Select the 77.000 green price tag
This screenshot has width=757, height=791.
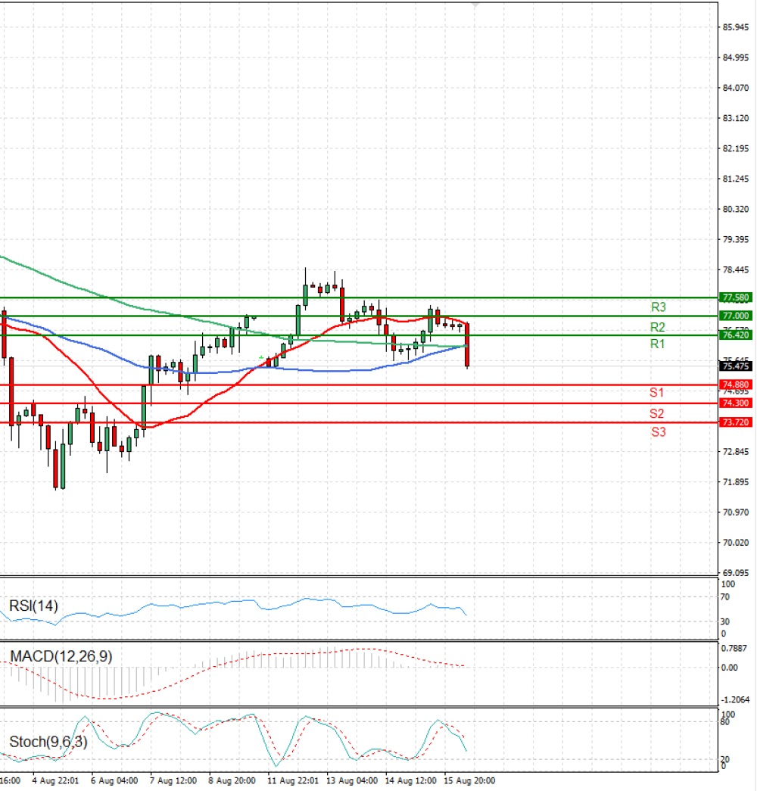click(735, 316)
